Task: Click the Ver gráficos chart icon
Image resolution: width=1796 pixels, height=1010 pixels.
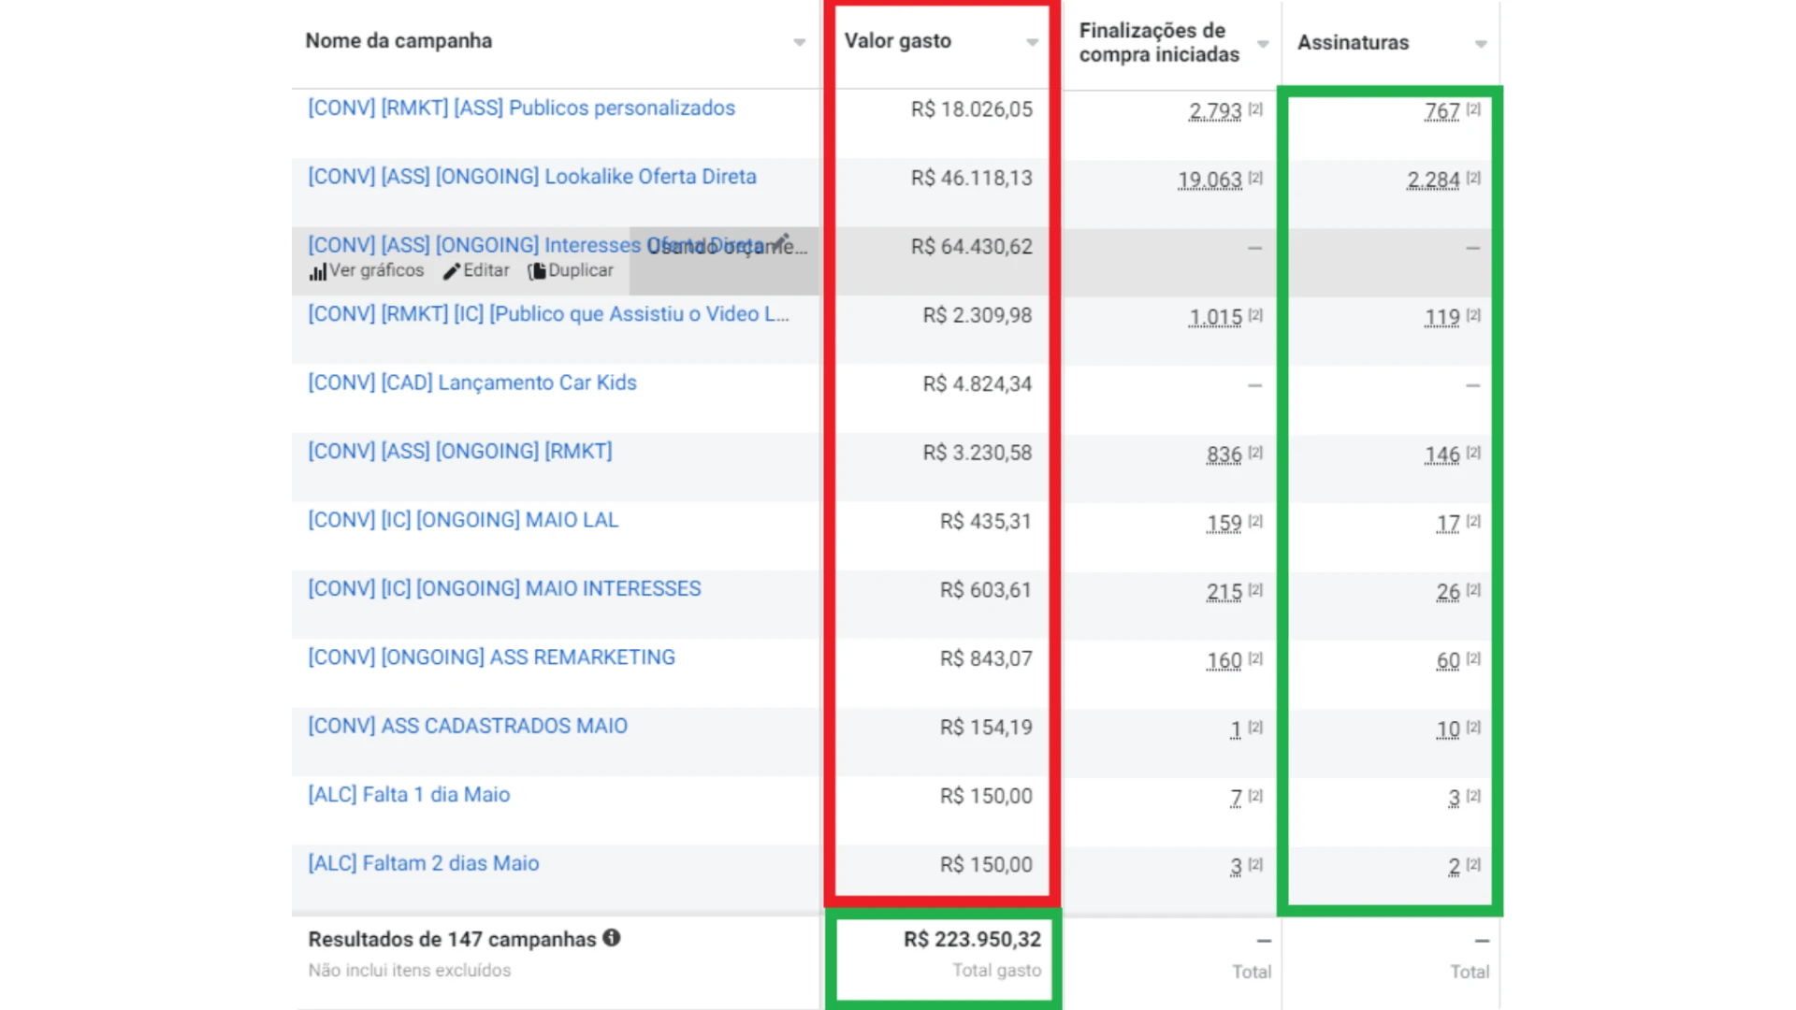Action: coord(318,271)
